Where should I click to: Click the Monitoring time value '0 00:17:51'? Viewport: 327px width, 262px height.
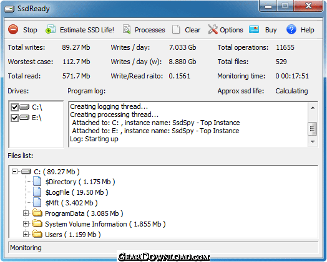pos(292,76)
